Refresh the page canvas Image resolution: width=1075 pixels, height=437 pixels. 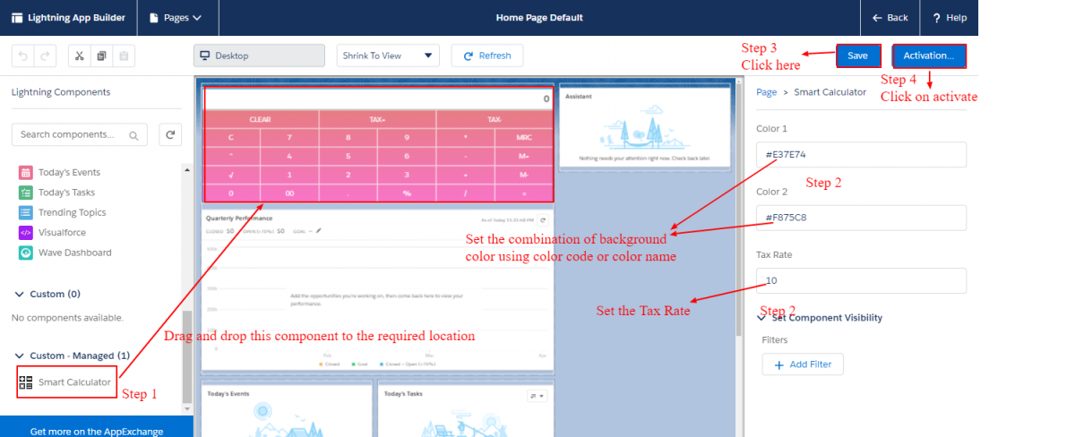(x=487, y=56)
